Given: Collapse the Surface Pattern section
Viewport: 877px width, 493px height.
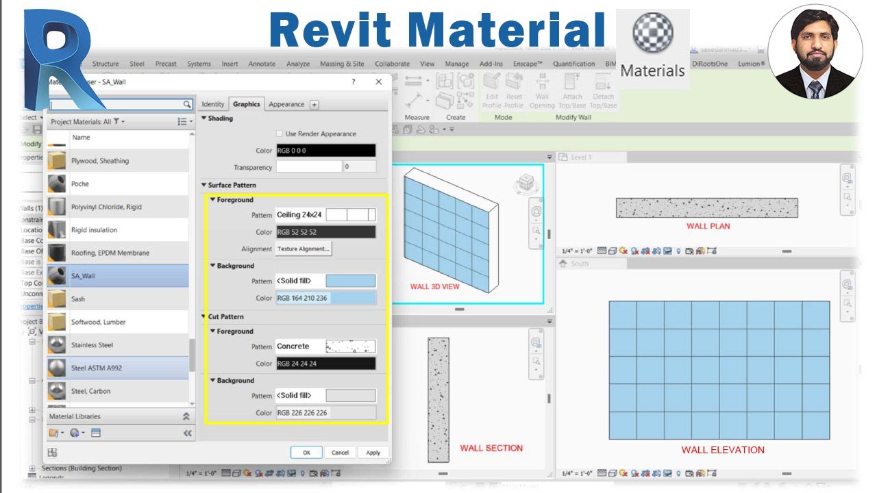Looking at the screenshot, I should (203, 185).
